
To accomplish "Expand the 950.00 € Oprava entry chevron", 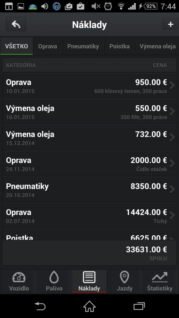I will pos(172,86).
